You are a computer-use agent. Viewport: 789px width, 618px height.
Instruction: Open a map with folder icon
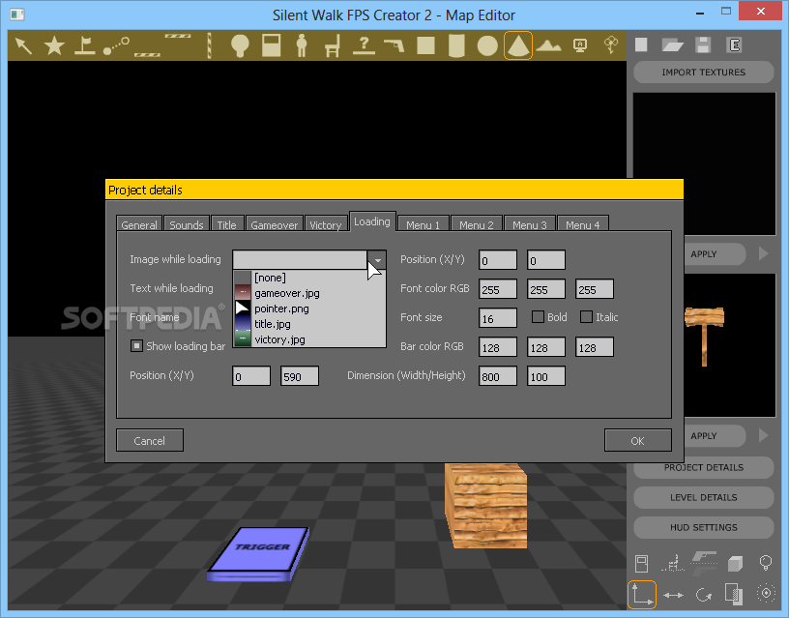(672, 45)
